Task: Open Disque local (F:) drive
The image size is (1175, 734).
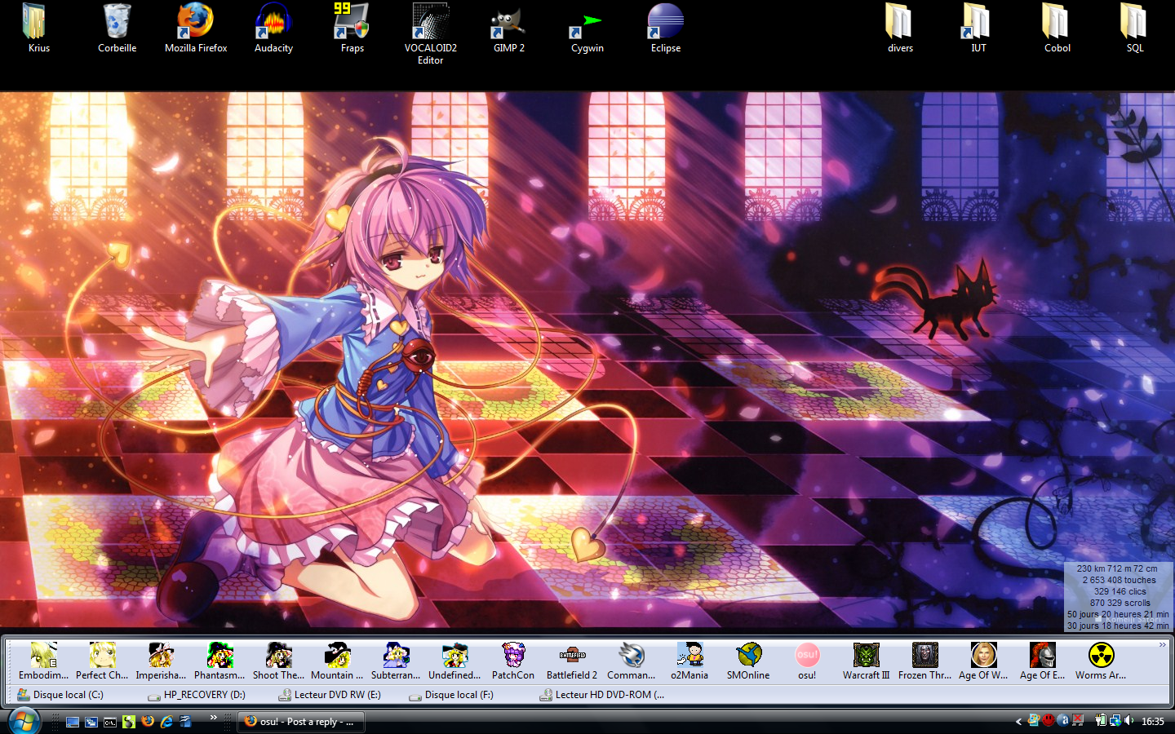Action: 451,695
